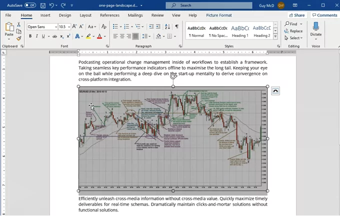The width and height of the screenshot is (340, 216).
Task: Click the Paste clipboard icon
Action: pyautogui.click(x=9, y=27)
